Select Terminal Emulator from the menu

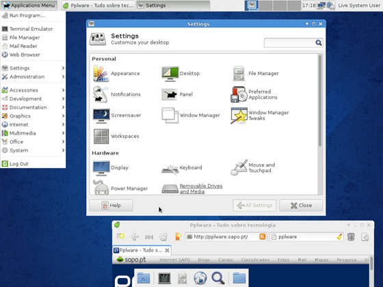(33, 29)
